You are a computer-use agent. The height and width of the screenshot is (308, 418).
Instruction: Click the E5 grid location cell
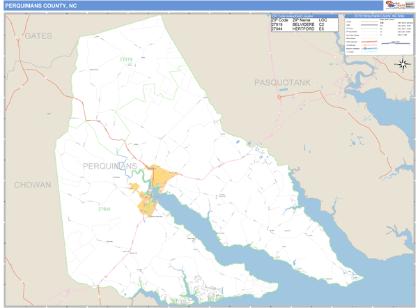(x=322, y=29)
